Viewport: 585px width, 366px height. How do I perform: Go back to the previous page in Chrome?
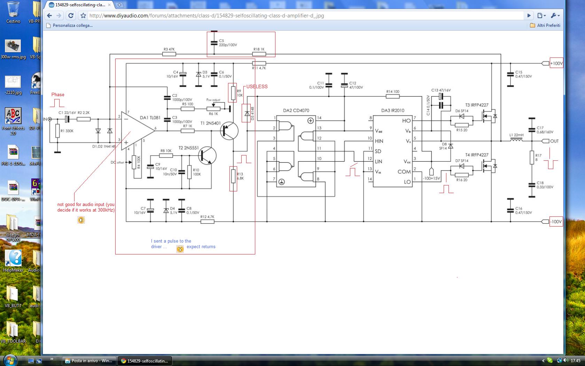[49, 15]
